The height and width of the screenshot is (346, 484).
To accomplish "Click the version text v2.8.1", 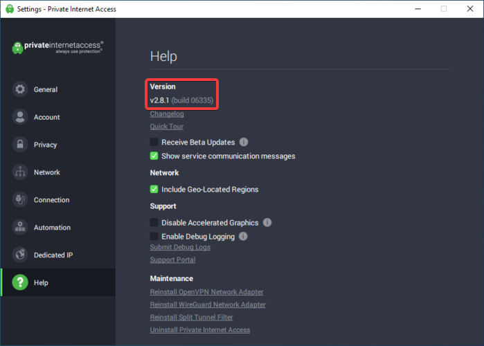I will 159,100.
